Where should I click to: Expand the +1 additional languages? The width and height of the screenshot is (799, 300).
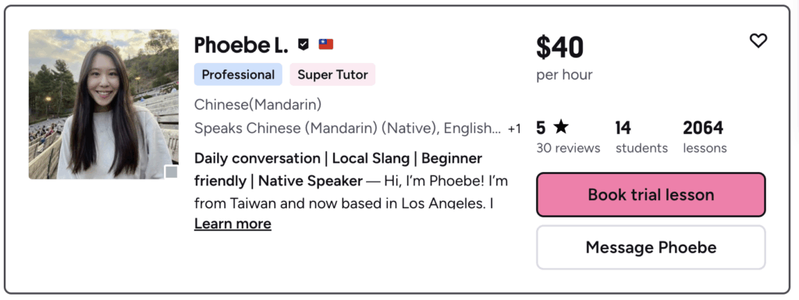tap(514, 129)
